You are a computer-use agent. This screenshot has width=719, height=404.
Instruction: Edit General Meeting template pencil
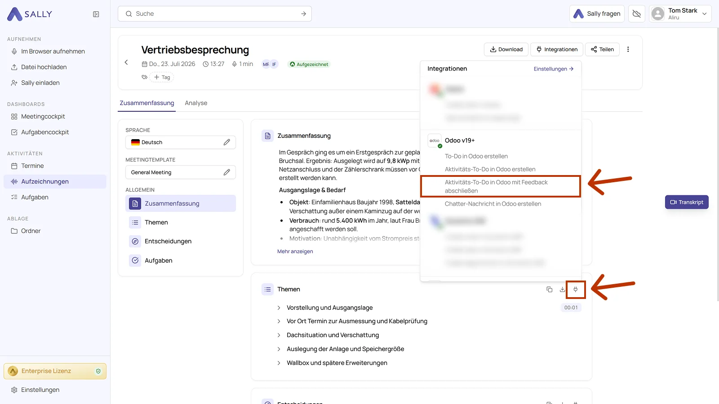[x=227, y=172]
